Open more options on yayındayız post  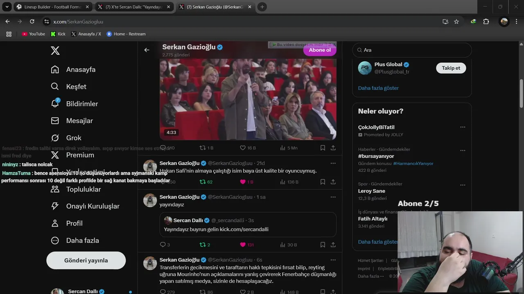[x=333, y=197]
